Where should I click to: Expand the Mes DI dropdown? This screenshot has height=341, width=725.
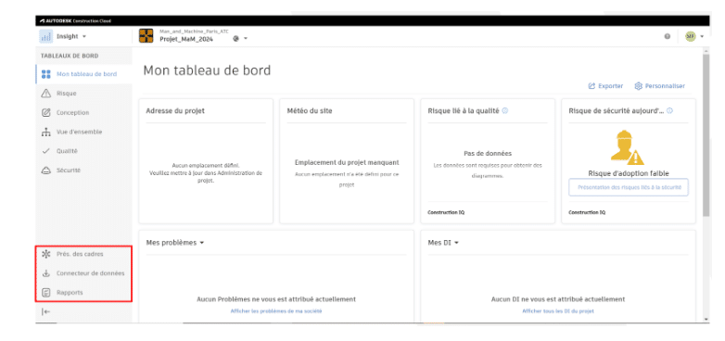click(456, 243)
